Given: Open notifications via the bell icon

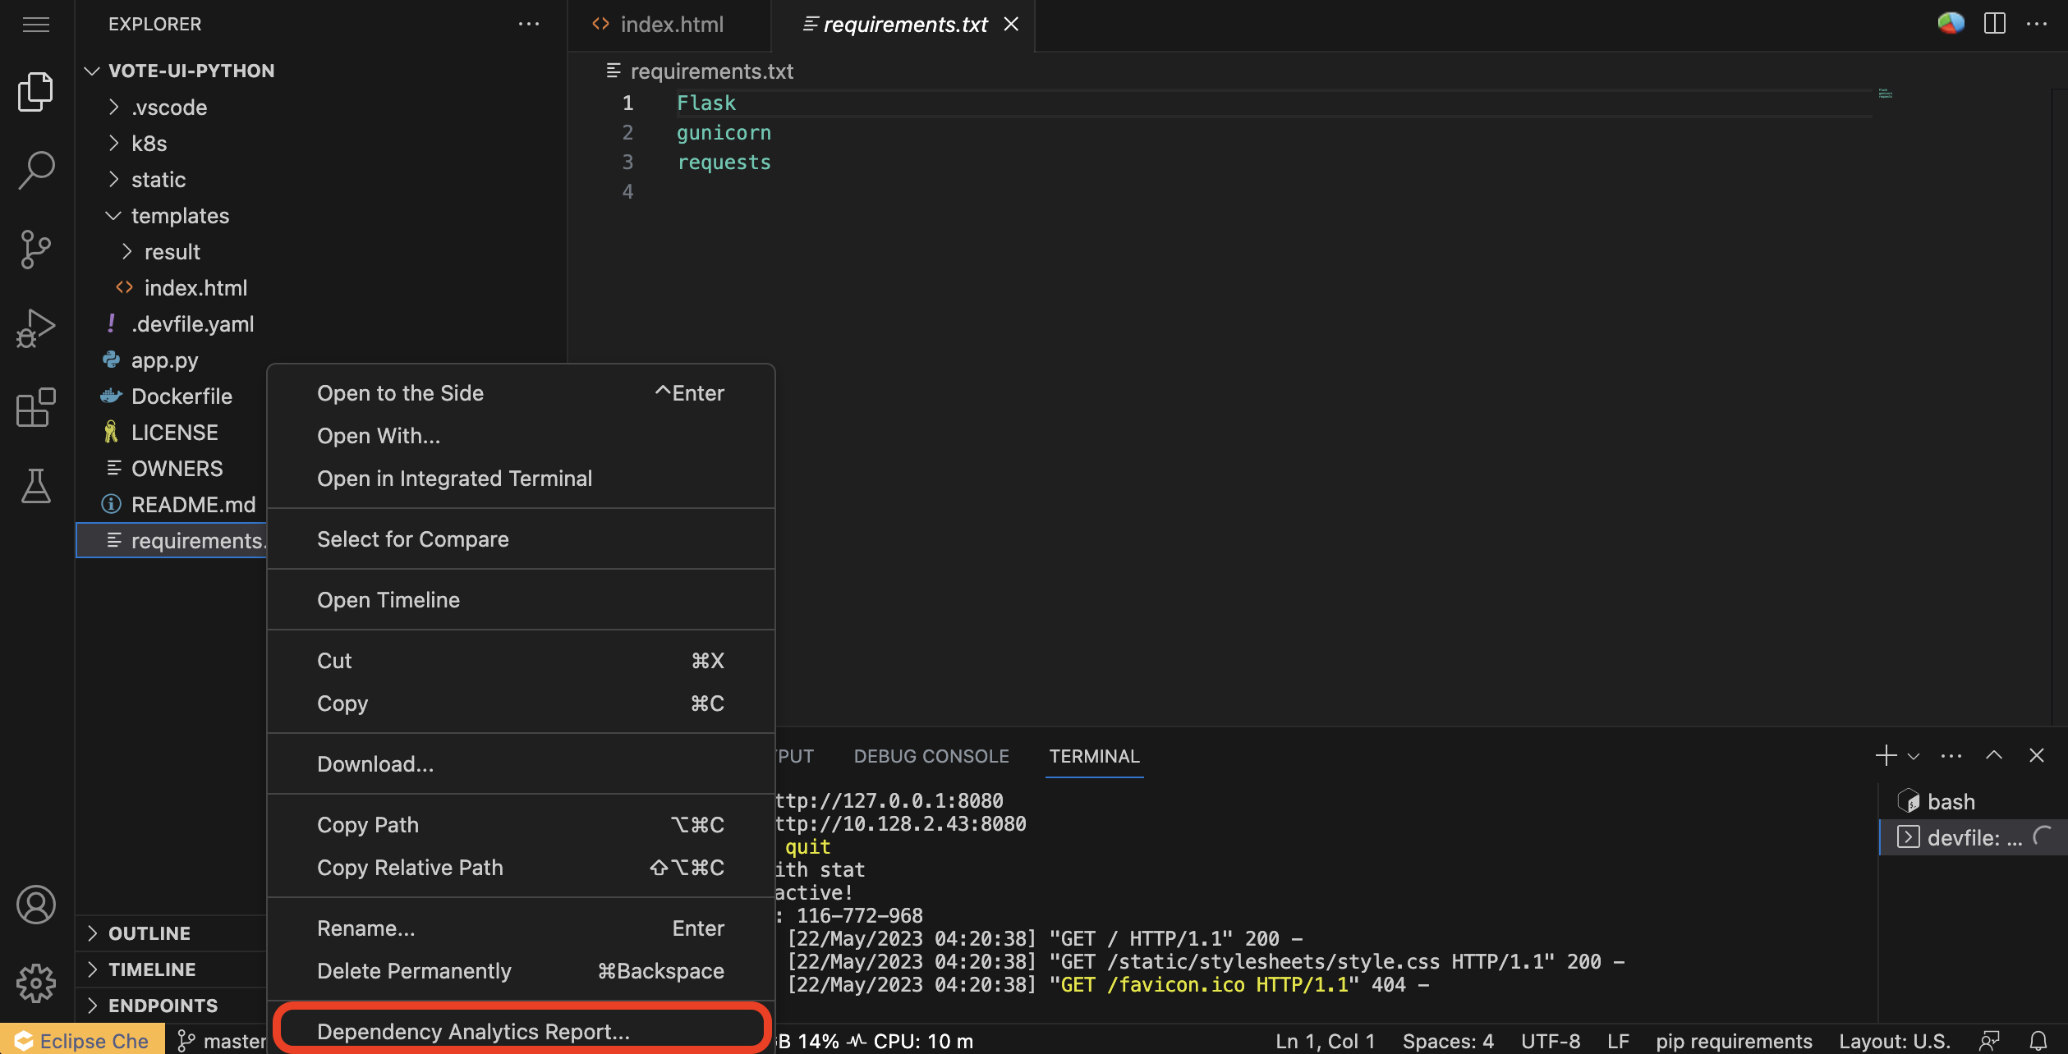Looking at the screenshot, I should coord(2043,1039).
